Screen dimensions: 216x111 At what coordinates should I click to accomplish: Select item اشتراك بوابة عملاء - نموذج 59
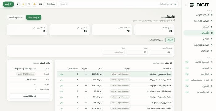(160, 80)
